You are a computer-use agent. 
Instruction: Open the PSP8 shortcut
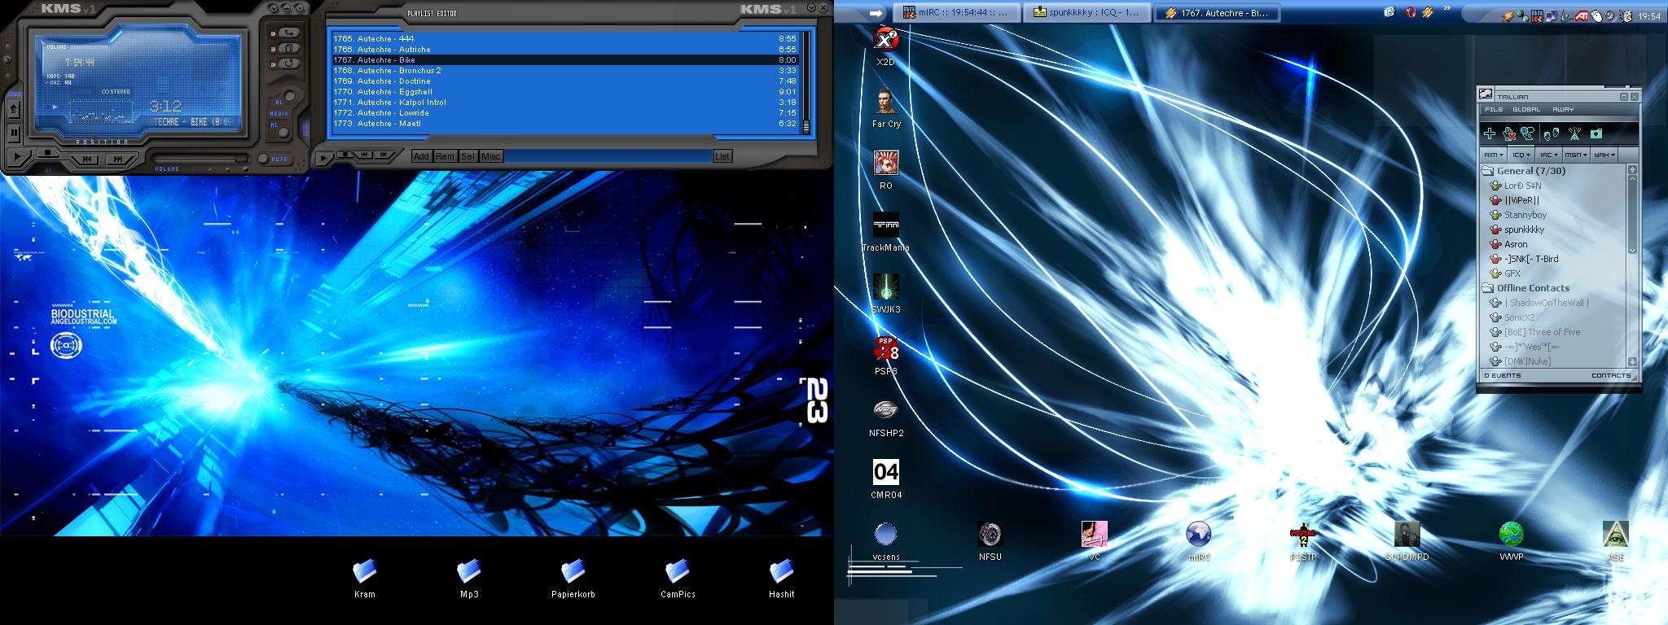tap(885, 356)
